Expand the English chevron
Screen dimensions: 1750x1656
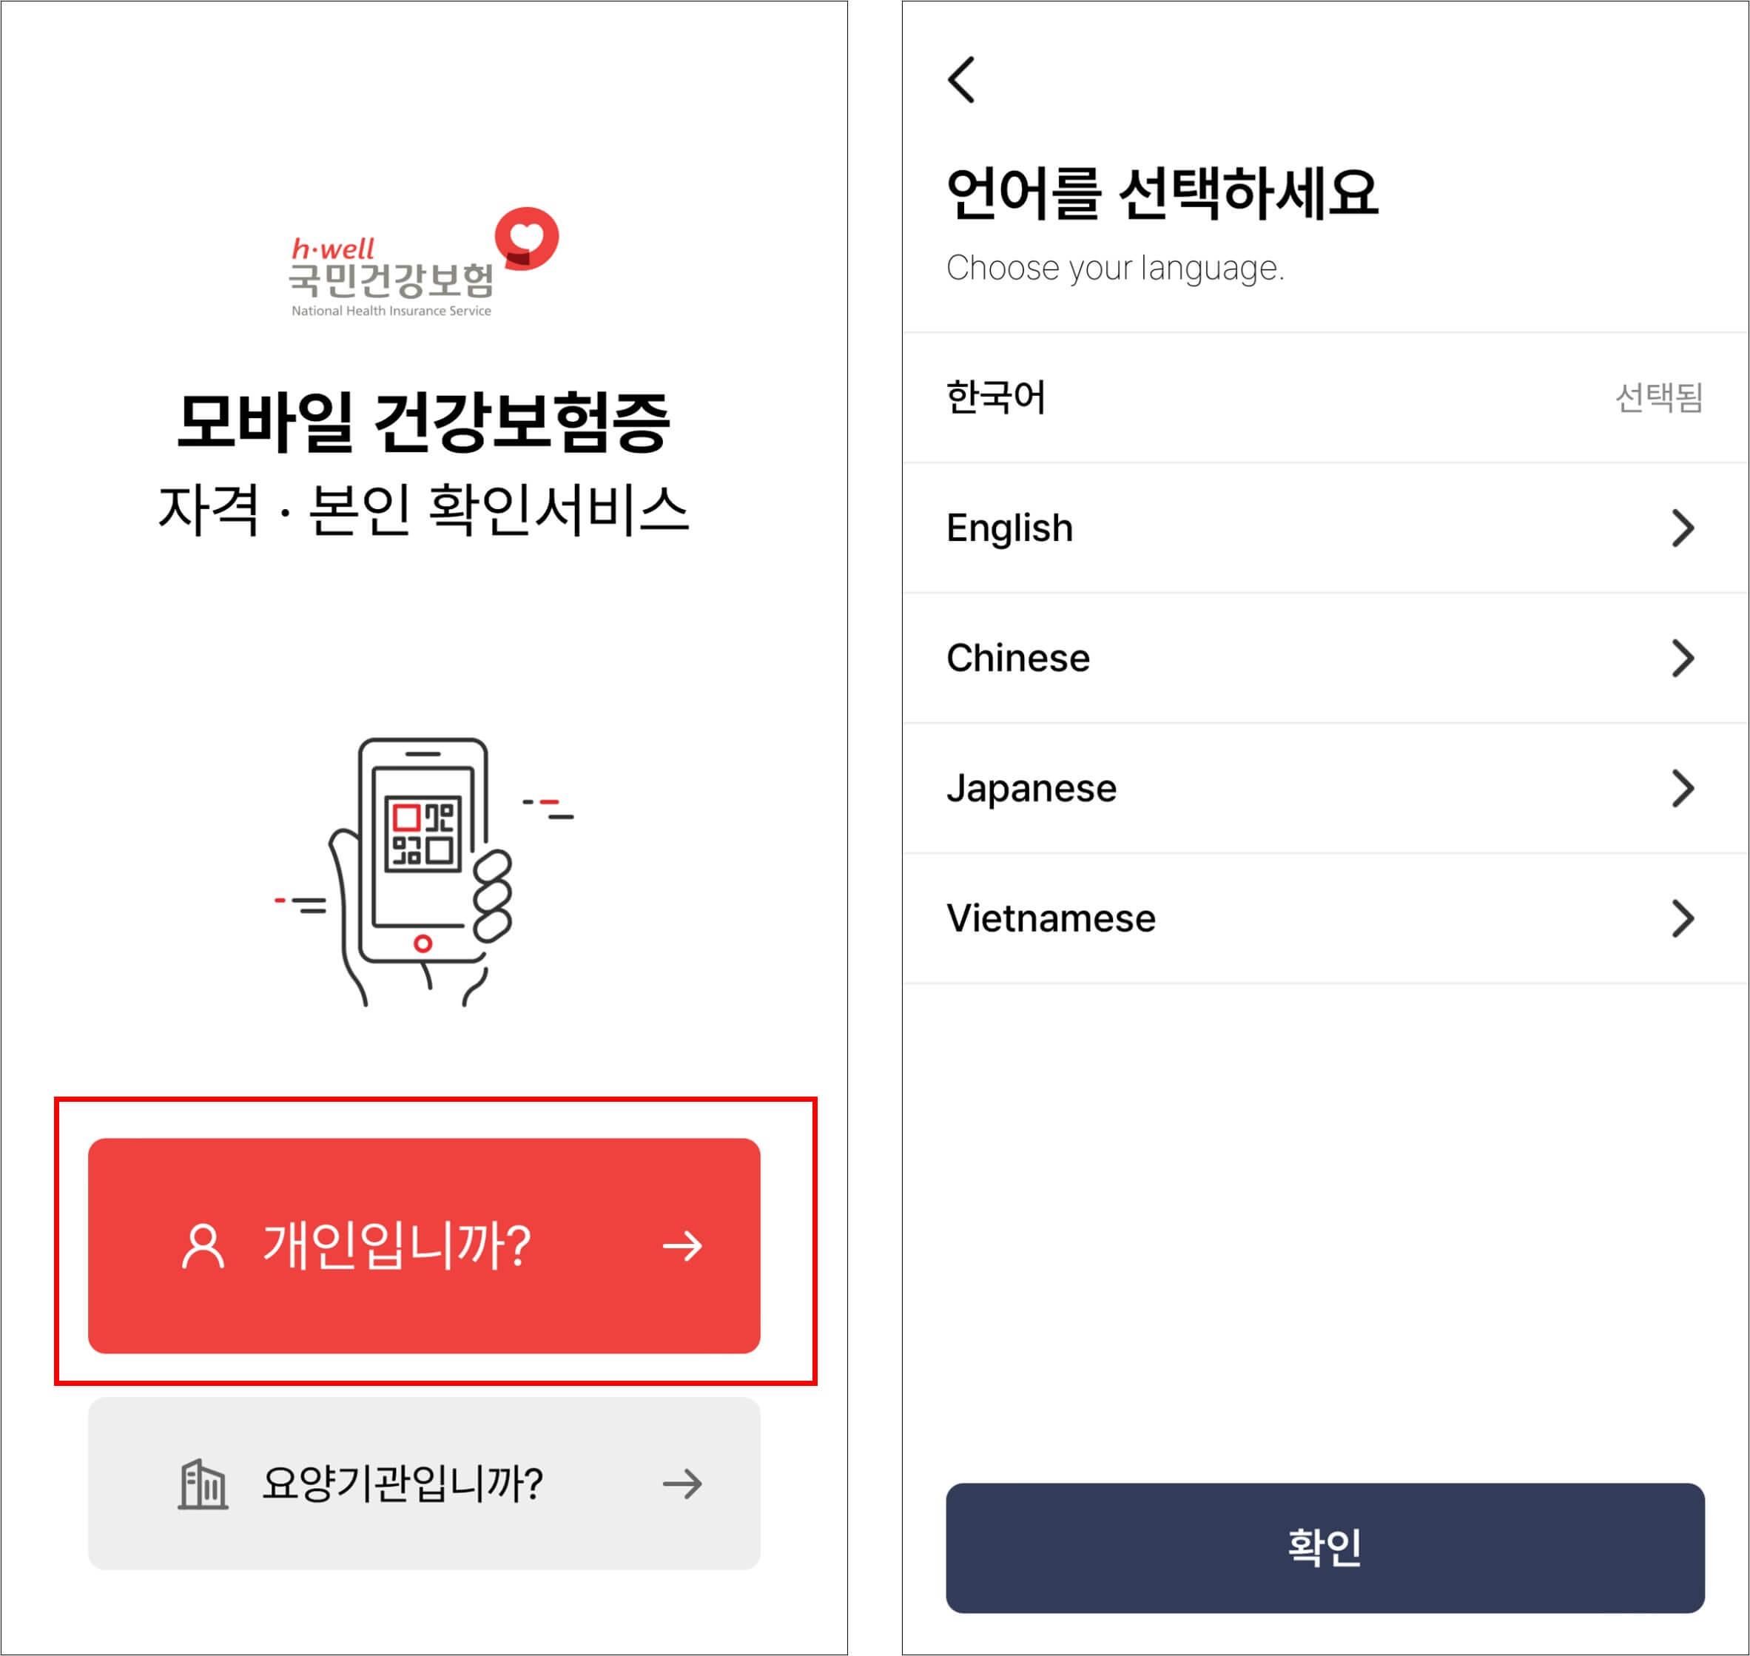click(x=1683, y=528)
